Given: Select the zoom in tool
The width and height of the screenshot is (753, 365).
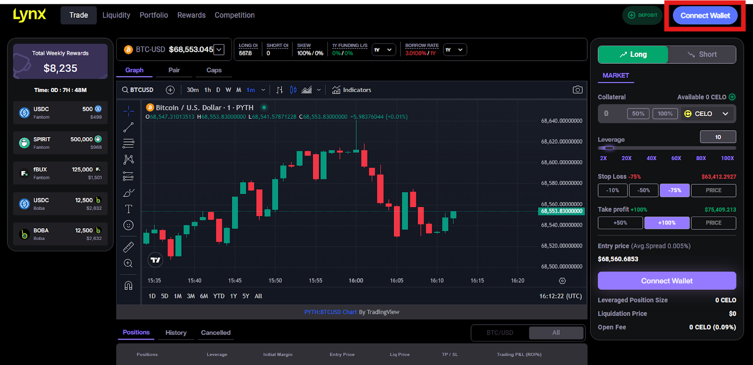Looking at the screenshot, I should point(128,263).
